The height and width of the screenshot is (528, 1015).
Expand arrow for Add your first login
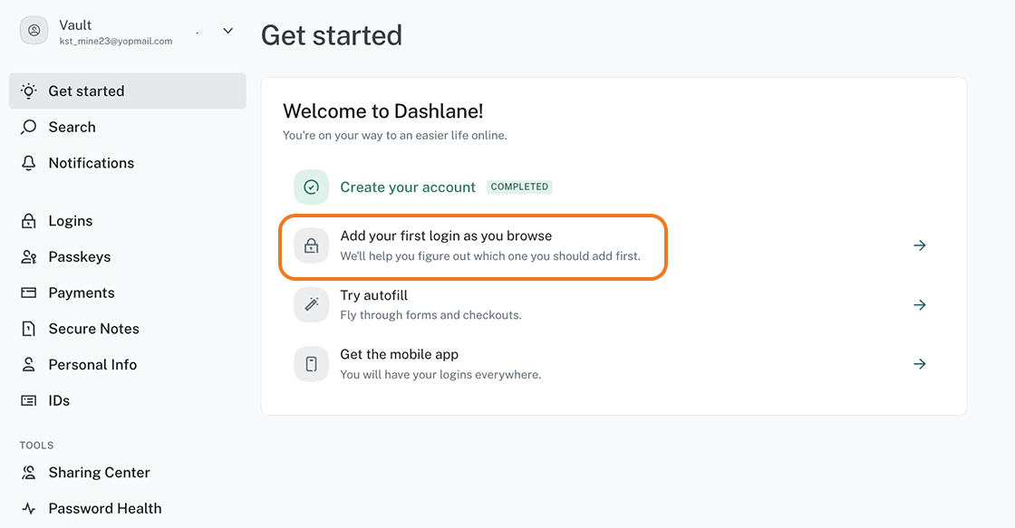pyautogui.click(x=919, y=245)
